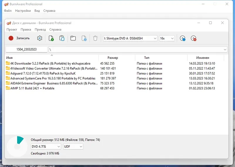
Task: Click folder icon of the 4K Downloader row
Action: [x=8, y=63]
